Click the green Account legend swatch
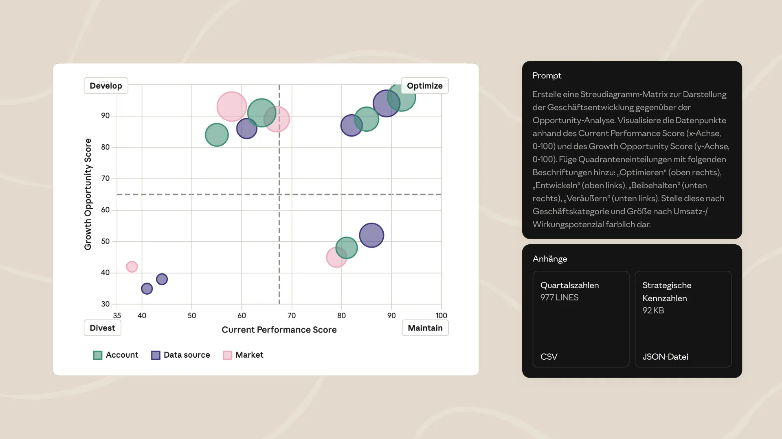Viewport: 782px width, 439px height. click(x=98, y=355)
